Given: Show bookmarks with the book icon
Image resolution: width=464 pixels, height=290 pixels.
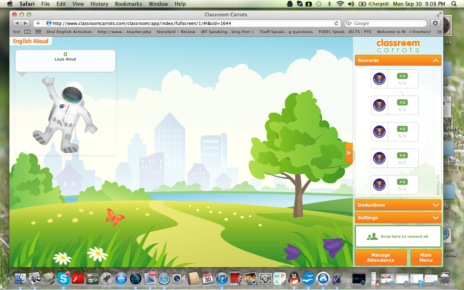Looking at the screenshot, I should pyautogui.click(x=27, y=32).
